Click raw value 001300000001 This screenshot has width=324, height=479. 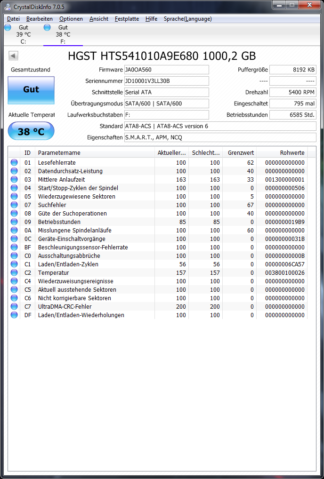[x=285, y=179]
